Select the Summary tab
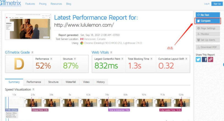The image size is (224, 121). (x=14, y=82)
